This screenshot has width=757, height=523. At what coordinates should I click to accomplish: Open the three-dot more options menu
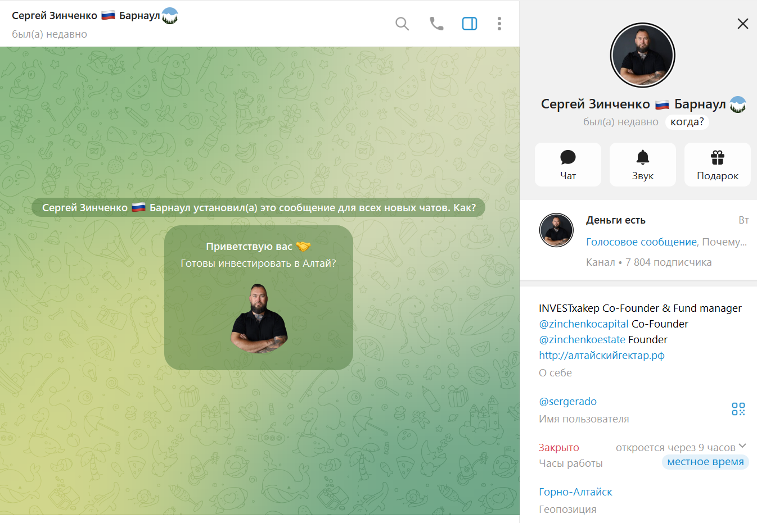[499, 24]
